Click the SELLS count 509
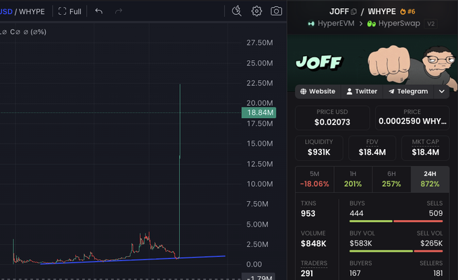458x280 pixels. 436,213
